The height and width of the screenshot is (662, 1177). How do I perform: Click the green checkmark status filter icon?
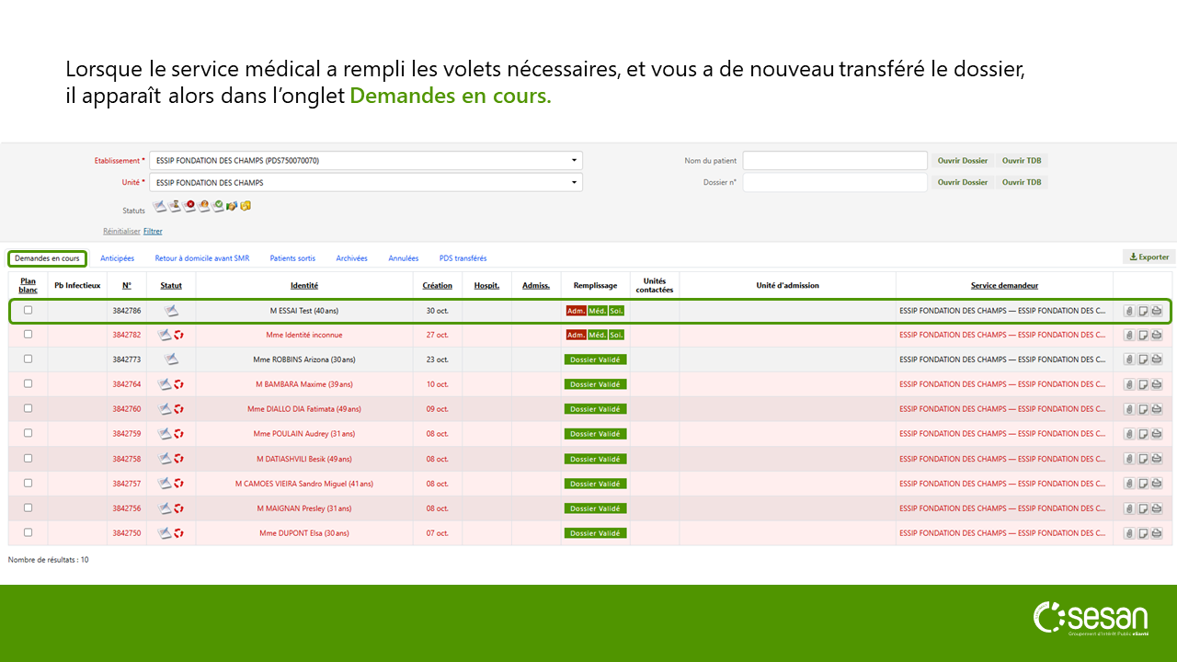(218, 206)
